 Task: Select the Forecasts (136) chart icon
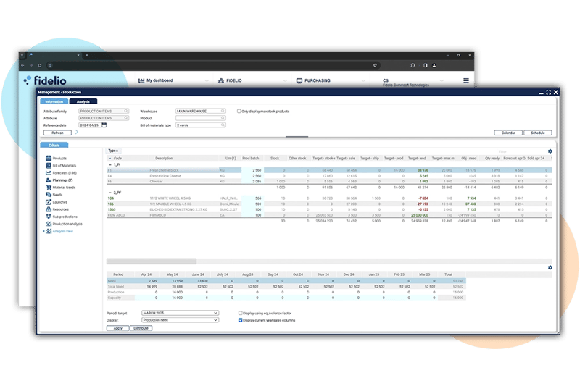[x=49, y=173]
